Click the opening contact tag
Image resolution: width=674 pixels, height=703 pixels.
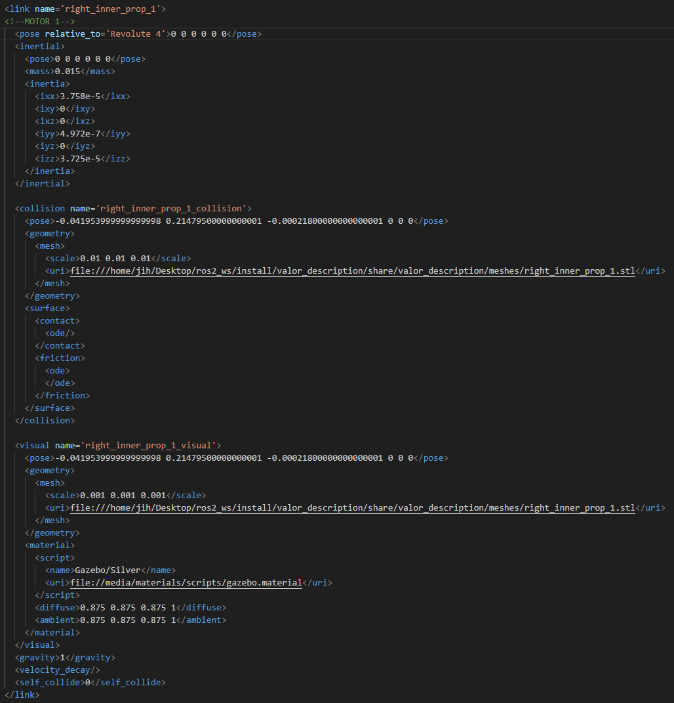click(x=57, y=321)
